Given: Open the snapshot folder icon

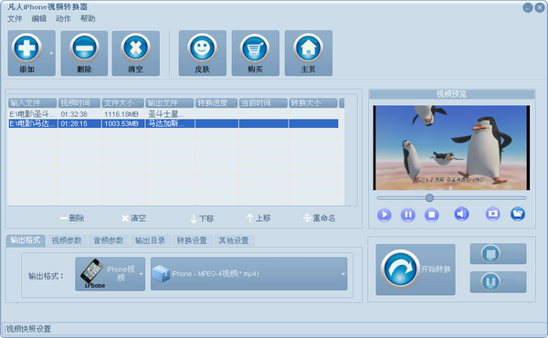Looking at the screenshot, I should point(518,214).
